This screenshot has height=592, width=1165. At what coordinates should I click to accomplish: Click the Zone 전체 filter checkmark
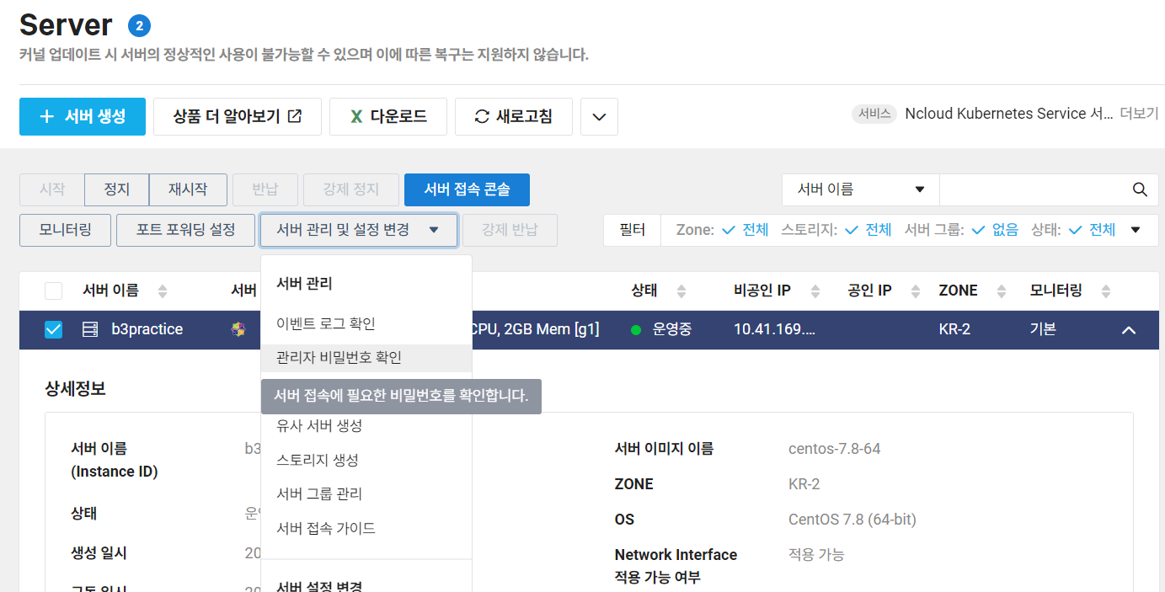tap(726, 229)
